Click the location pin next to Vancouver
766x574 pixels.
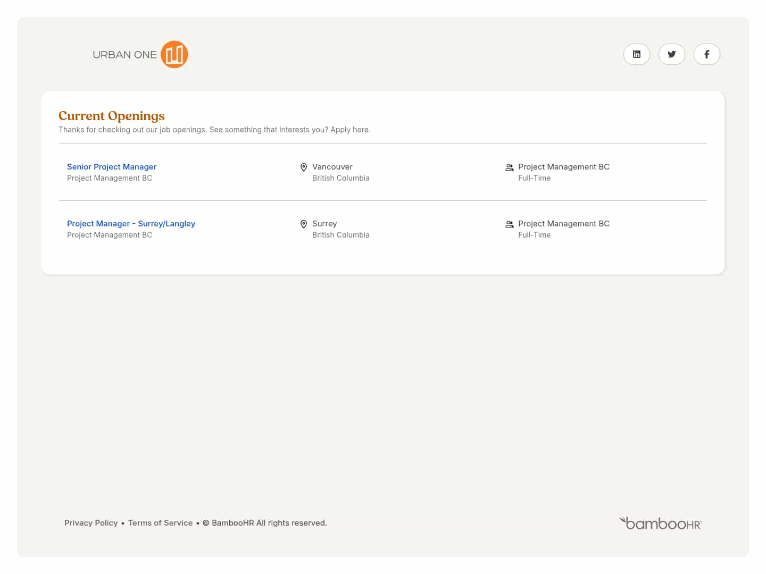click(304, 167)
